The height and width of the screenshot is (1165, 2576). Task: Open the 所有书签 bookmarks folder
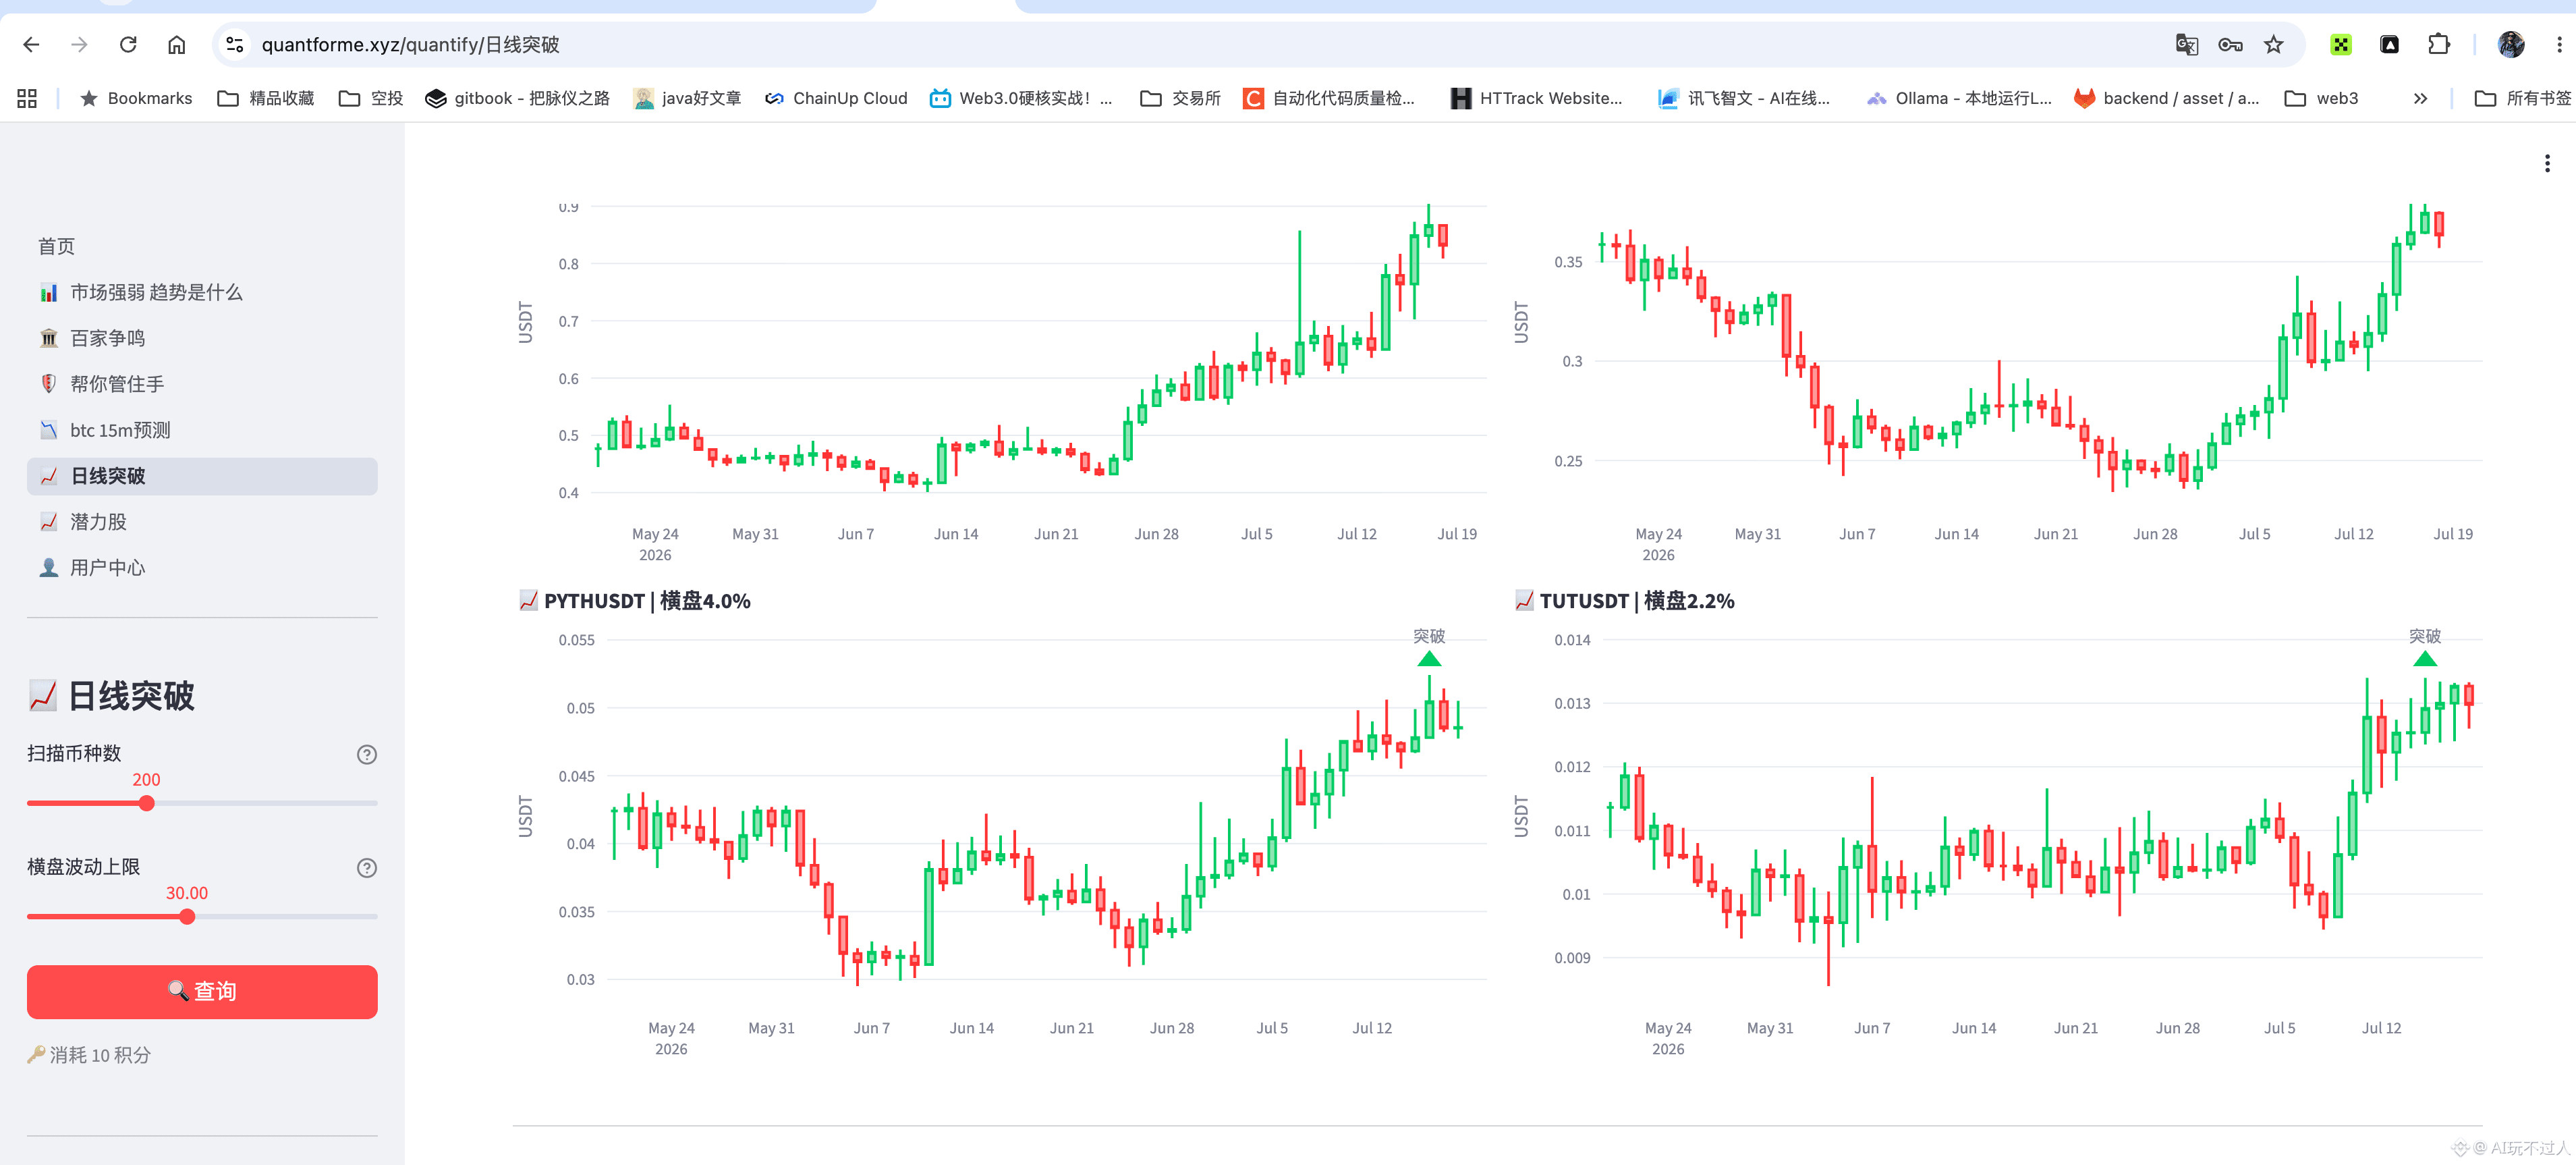coord(2522,98)
